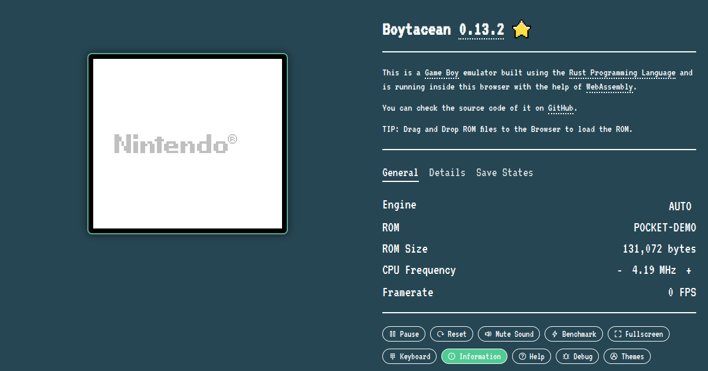Visit the GitHub source link
The height and width of the screenshot is (371, 708).
point(560,108)
